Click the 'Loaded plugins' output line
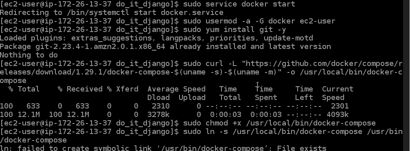The height and width of the screenshot is (151, 410). [x=156, y=38]
